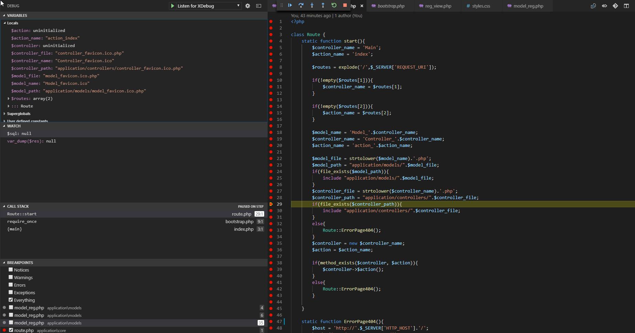The image size is (635, 333).
Task: Enable the Warnings breakpoint checkbox
Action: [11, 277]
